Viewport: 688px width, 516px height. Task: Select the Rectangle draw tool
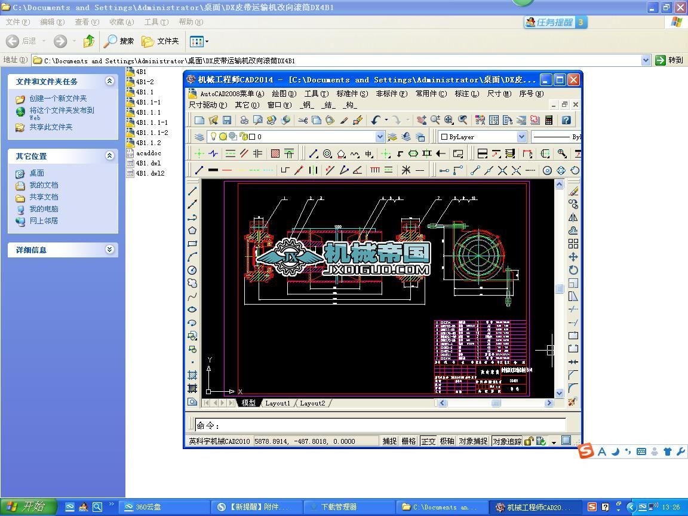coord(192,244)
